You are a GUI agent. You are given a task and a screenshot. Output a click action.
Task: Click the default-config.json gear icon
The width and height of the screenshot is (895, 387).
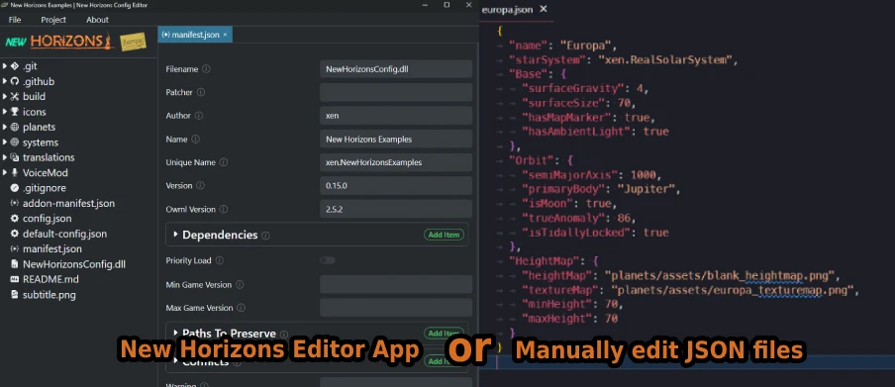point(14,234)
